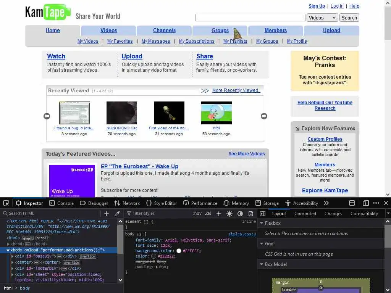The height and width of the screenshot is (293, 391).
Task: Click the scroll badge on html
Action: (43, 238)
